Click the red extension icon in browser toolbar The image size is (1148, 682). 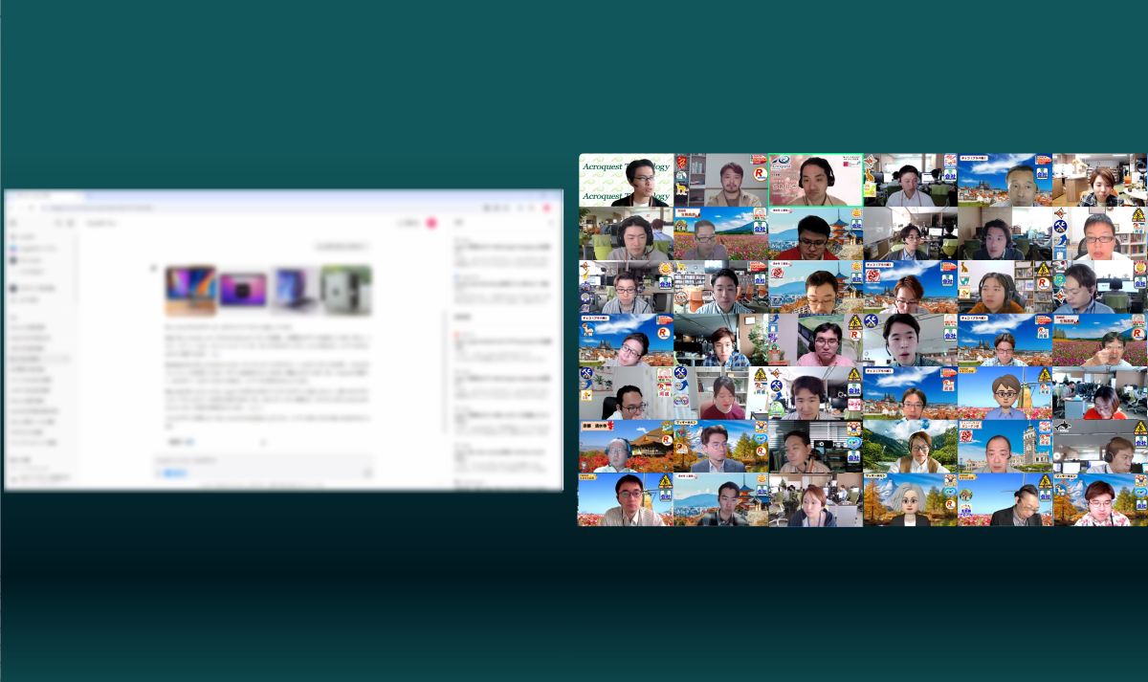coord(547,207)
